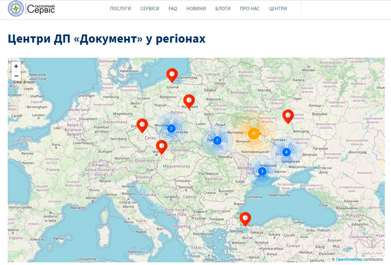391x265 pixels.
Task: Open the Сервіси menu item
Action: (x=150, y=10)
